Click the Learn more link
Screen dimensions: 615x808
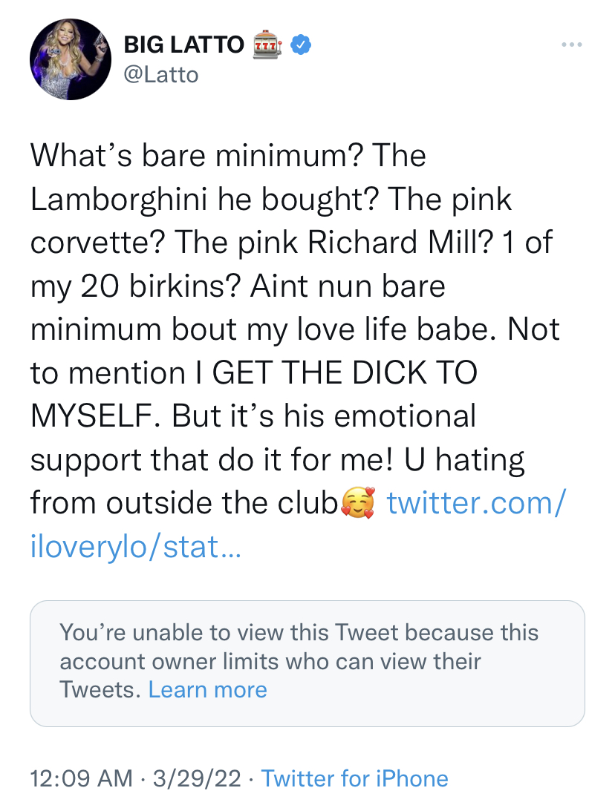[x=209, y=690]
